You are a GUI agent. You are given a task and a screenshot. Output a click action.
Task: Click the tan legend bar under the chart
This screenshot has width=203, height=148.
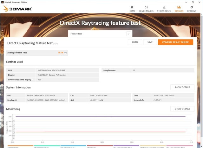pyautogui.click(x=153, y=146)
